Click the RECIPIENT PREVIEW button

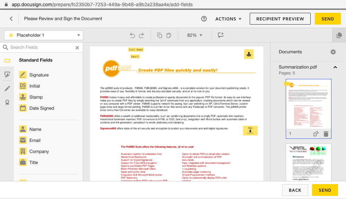coord(280,19)
